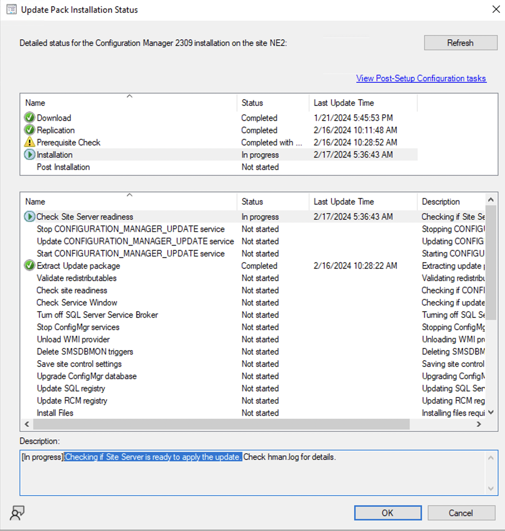Select Upgrade ConfigMgr database row
The image size is (505, 531).
pos(253,376)
